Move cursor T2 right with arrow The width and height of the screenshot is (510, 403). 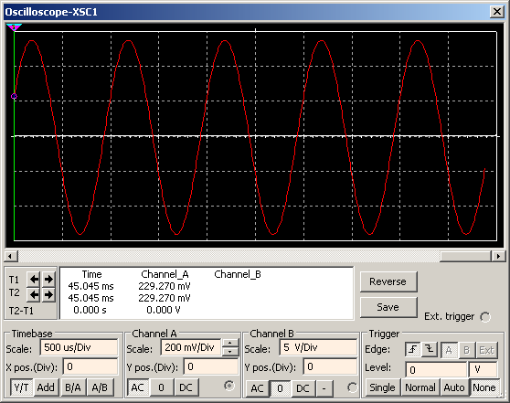pos(48,295)
